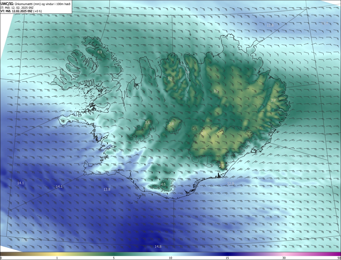Click the 4.3 value over the Westfjords
The width and height of the screenshot is (341, 260).
click(x=100, y=52)
